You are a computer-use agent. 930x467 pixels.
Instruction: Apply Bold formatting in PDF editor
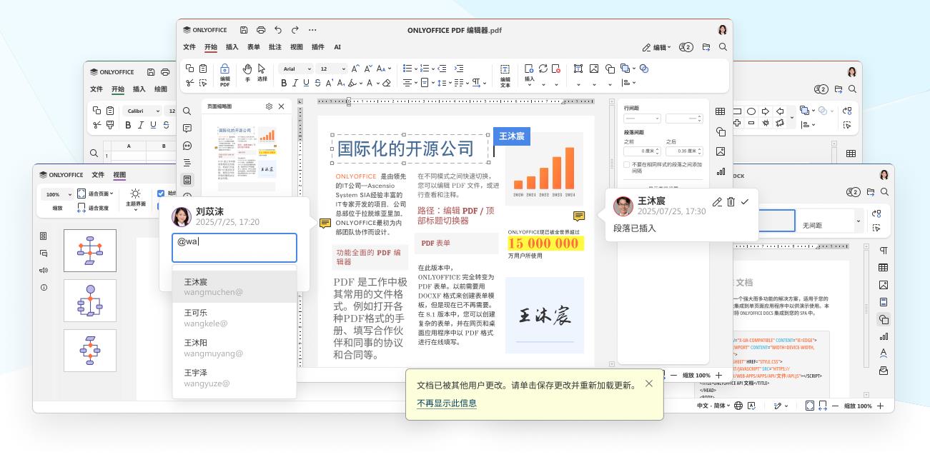(x=284, y=83)
